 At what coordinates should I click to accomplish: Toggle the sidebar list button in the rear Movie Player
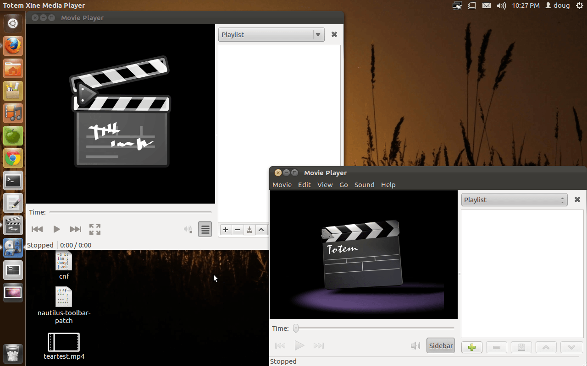click(x=205, y=229)
